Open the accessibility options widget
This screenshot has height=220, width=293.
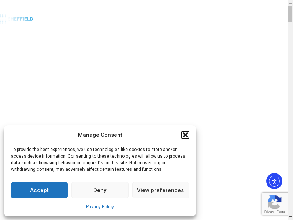click(x=274, y=181)
